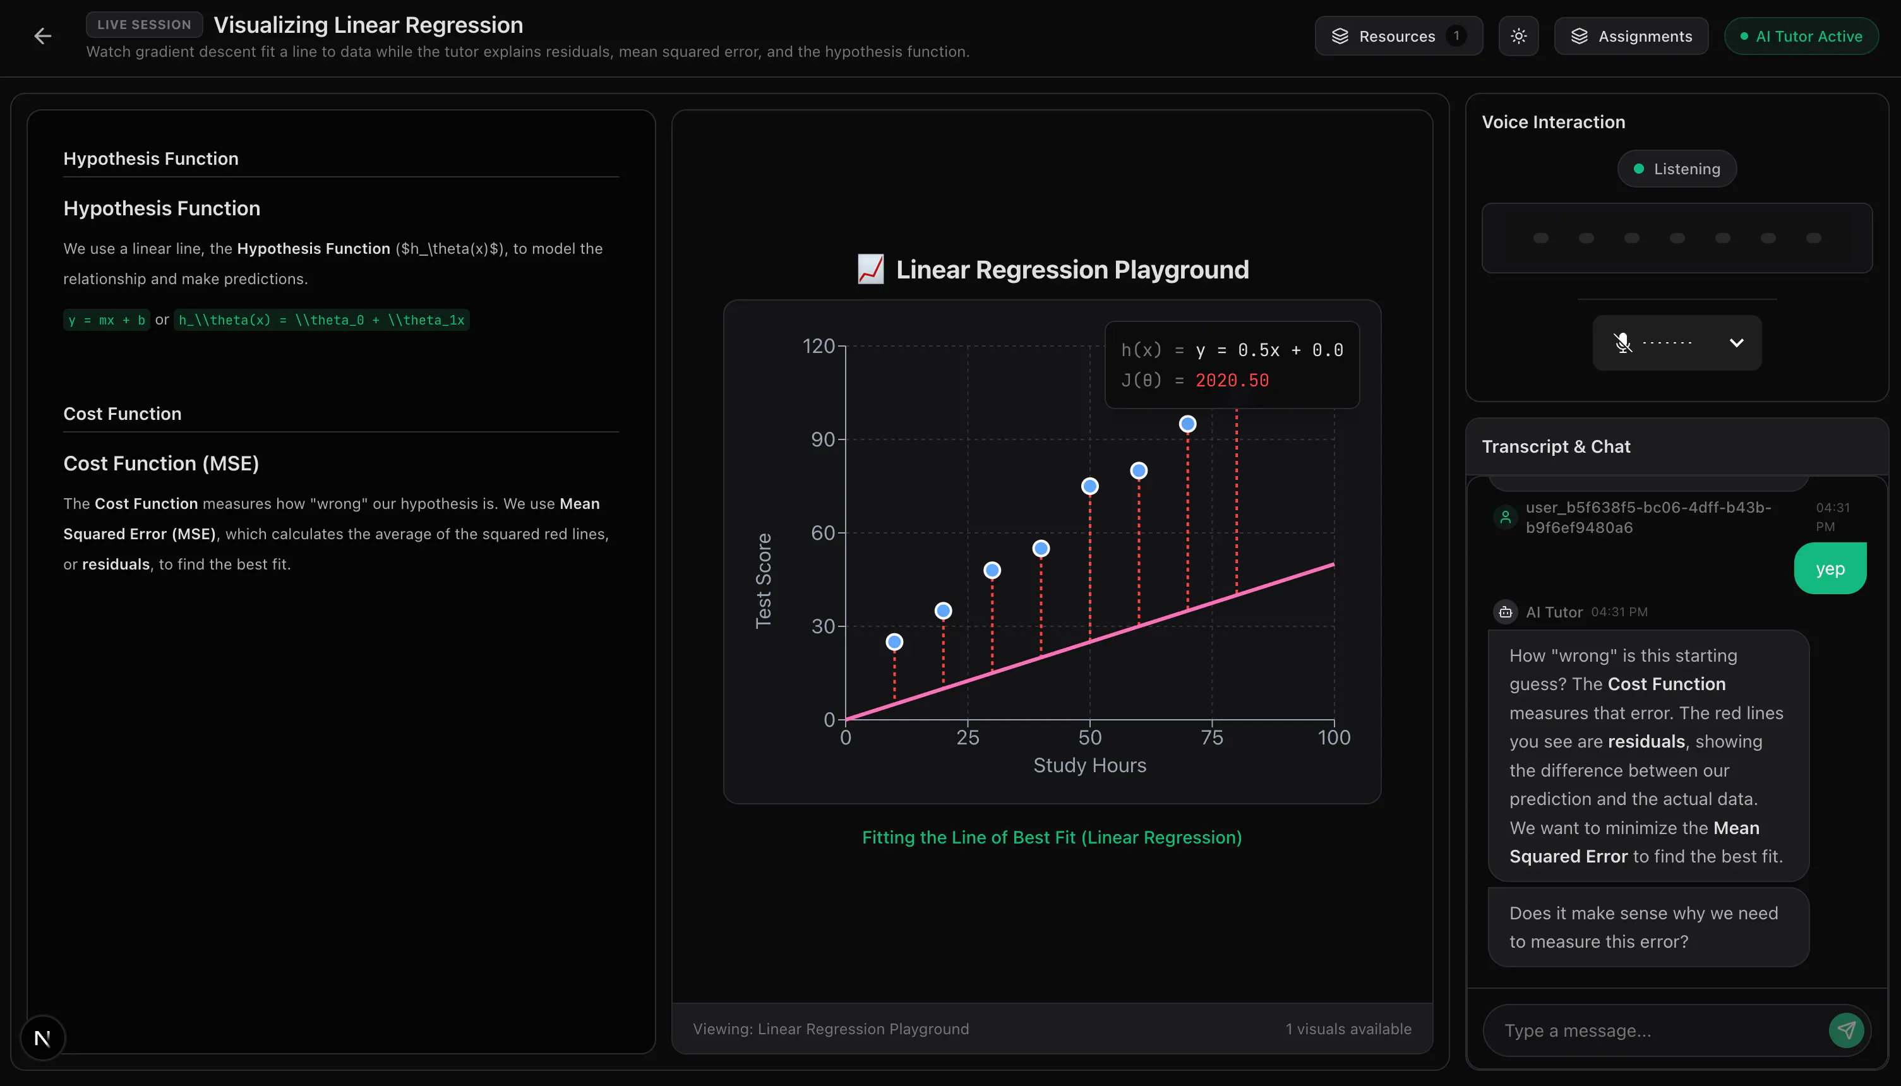1901x1086 pixels.
Task: Click the Fitting the Line of Best Fit link
Action: (1052, 838)
